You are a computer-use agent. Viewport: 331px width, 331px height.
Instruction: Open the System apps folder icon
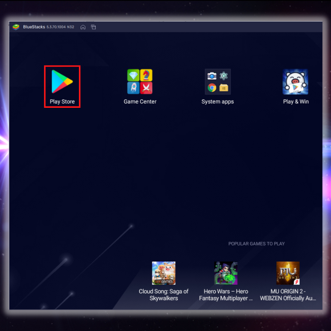pyautogui.click(x=218, y=81)
